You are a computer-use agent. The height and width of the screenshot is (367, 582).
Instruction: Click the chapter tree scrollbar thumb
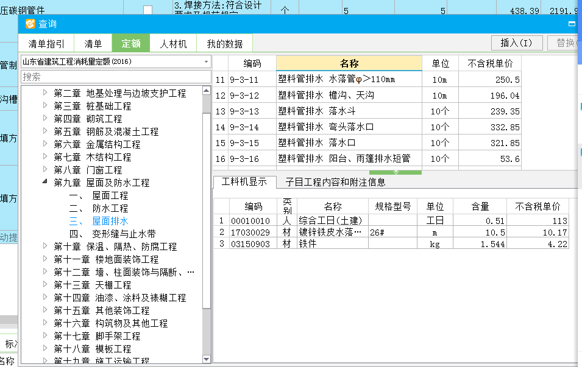click(207, 210)
